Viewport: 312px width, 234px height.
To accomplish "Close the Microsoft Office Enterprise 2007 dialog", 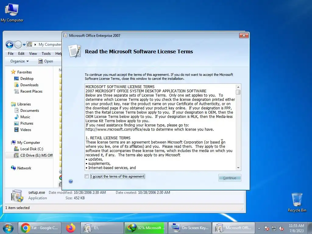I will 244,35.
